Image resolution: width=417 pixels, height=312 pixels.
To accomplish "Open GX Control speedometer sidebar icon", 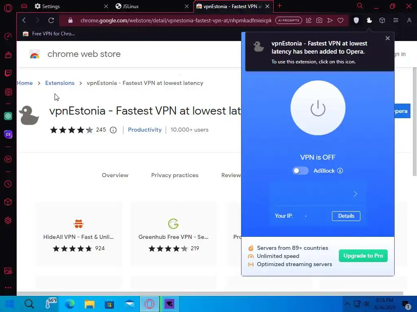I will (8, 36).
